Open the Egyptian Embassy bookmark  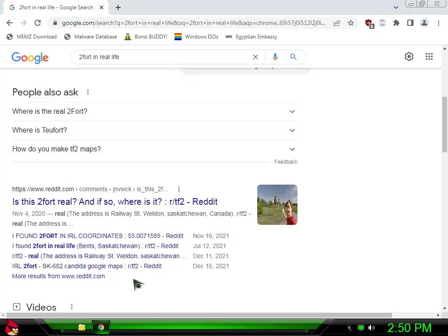coord(251,37)
